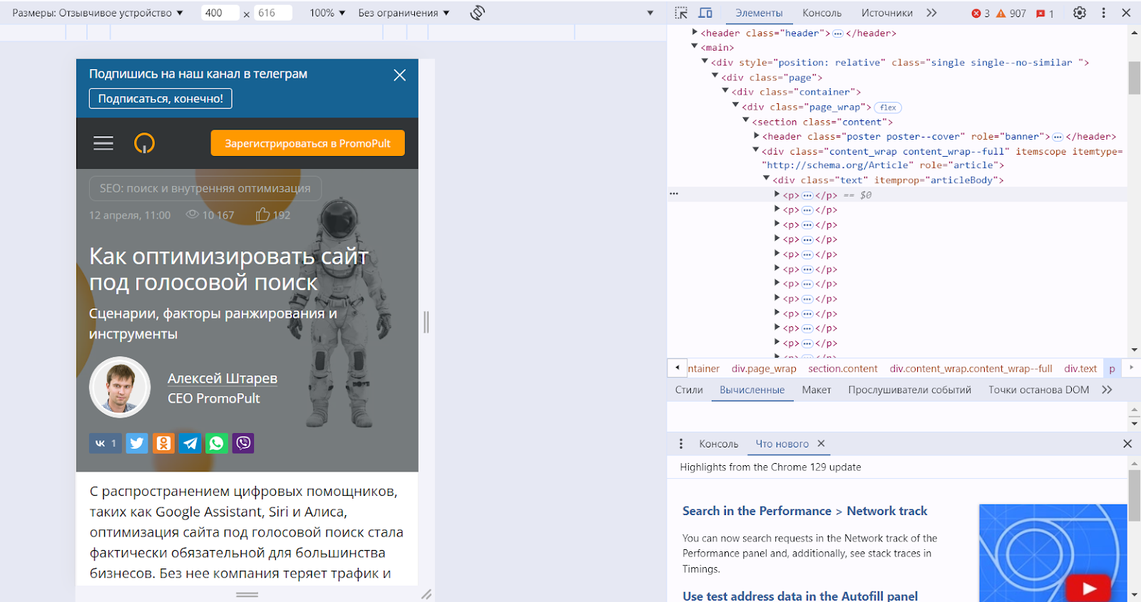The image size is (1141, 602).
Task: Click the rotate device orientation icon
Action: click(477, 13)
